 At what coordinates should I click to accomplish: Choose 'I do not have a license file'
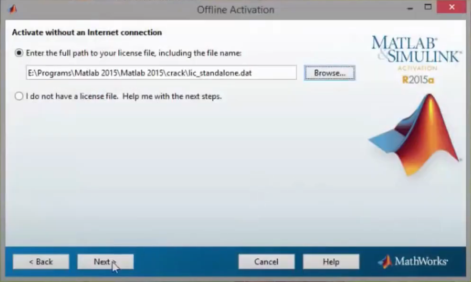tap(19, 96)
